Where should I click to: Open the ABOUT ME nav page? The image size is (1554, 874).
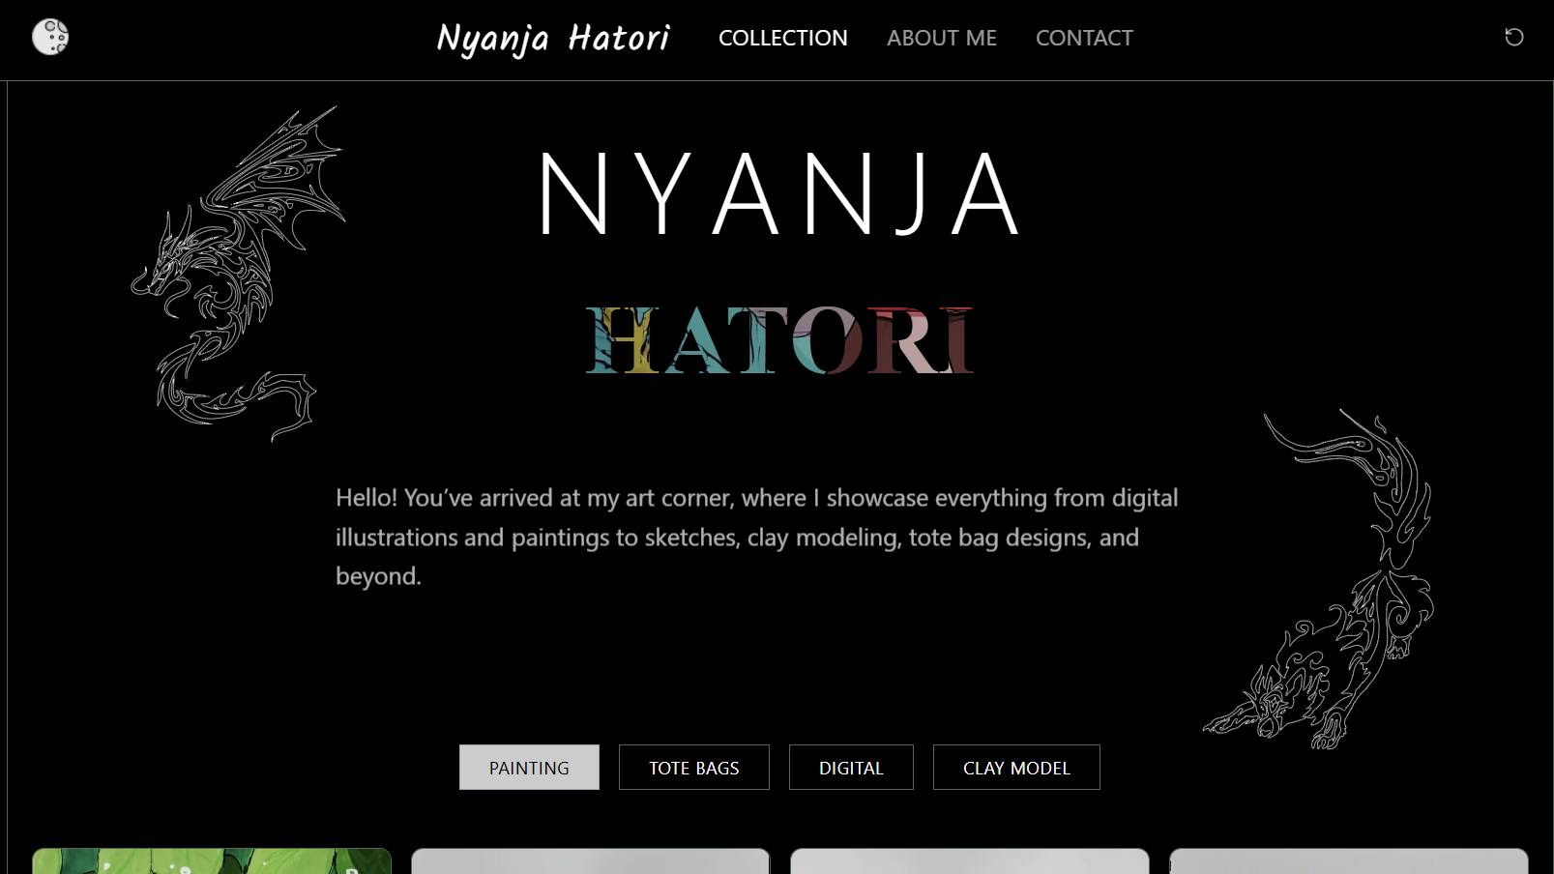click(x=941, y=38)
